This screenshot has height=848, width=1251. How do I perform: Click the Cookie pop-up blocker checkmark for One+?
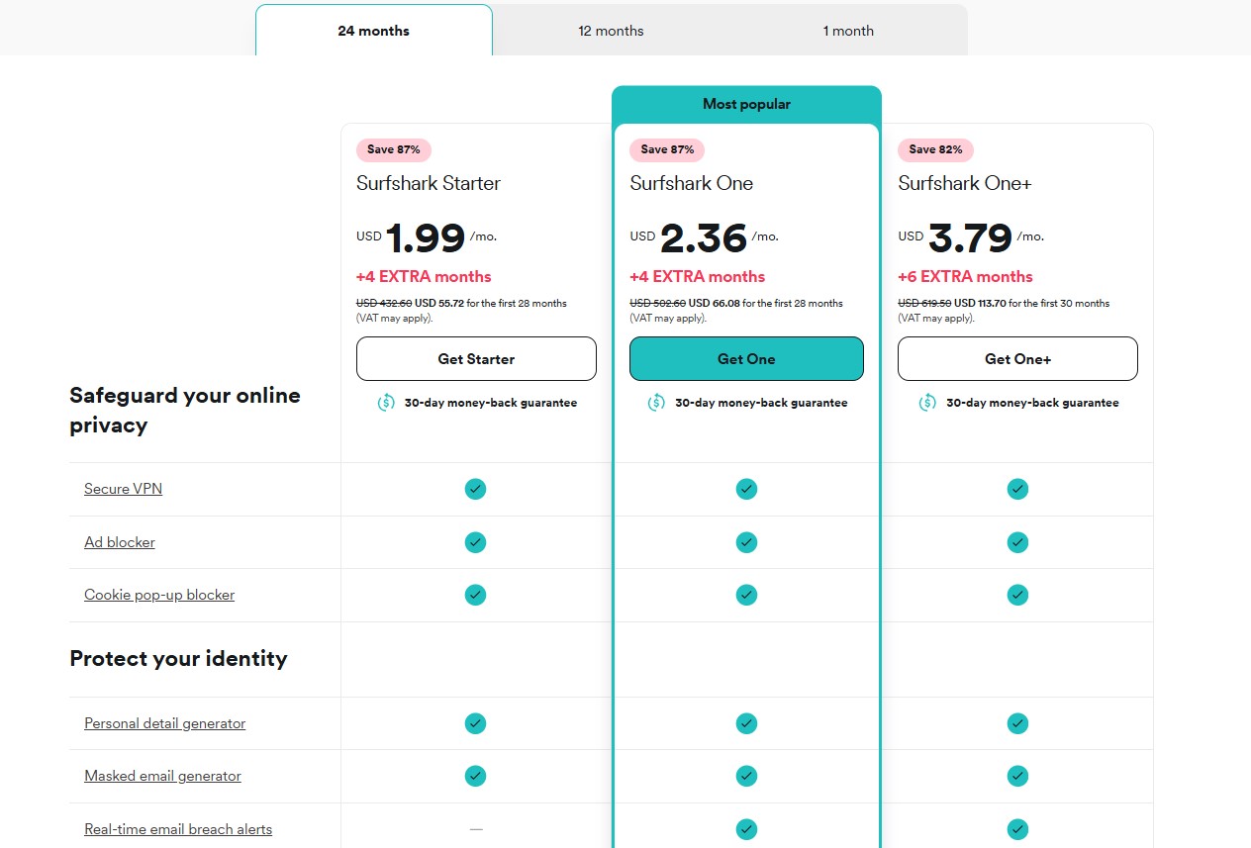pyautogui.click(x=1017, y=595)
